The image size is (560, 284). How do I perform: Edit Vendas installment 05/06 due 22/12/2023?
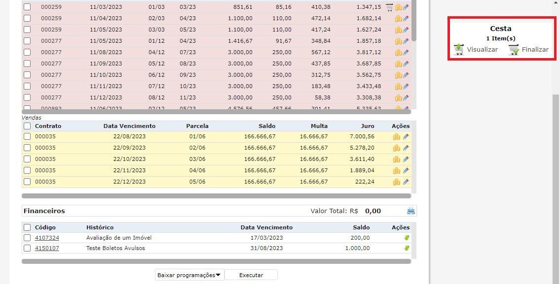[x=406, y=182]
